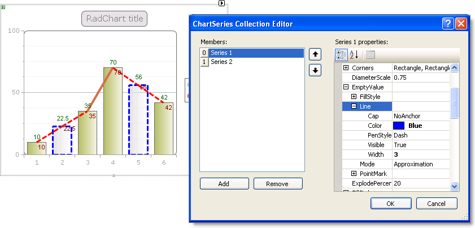Click the chart bar at x-axis 3
The width and height of the screenshot is (475, 228).
[x=88, y=133]
